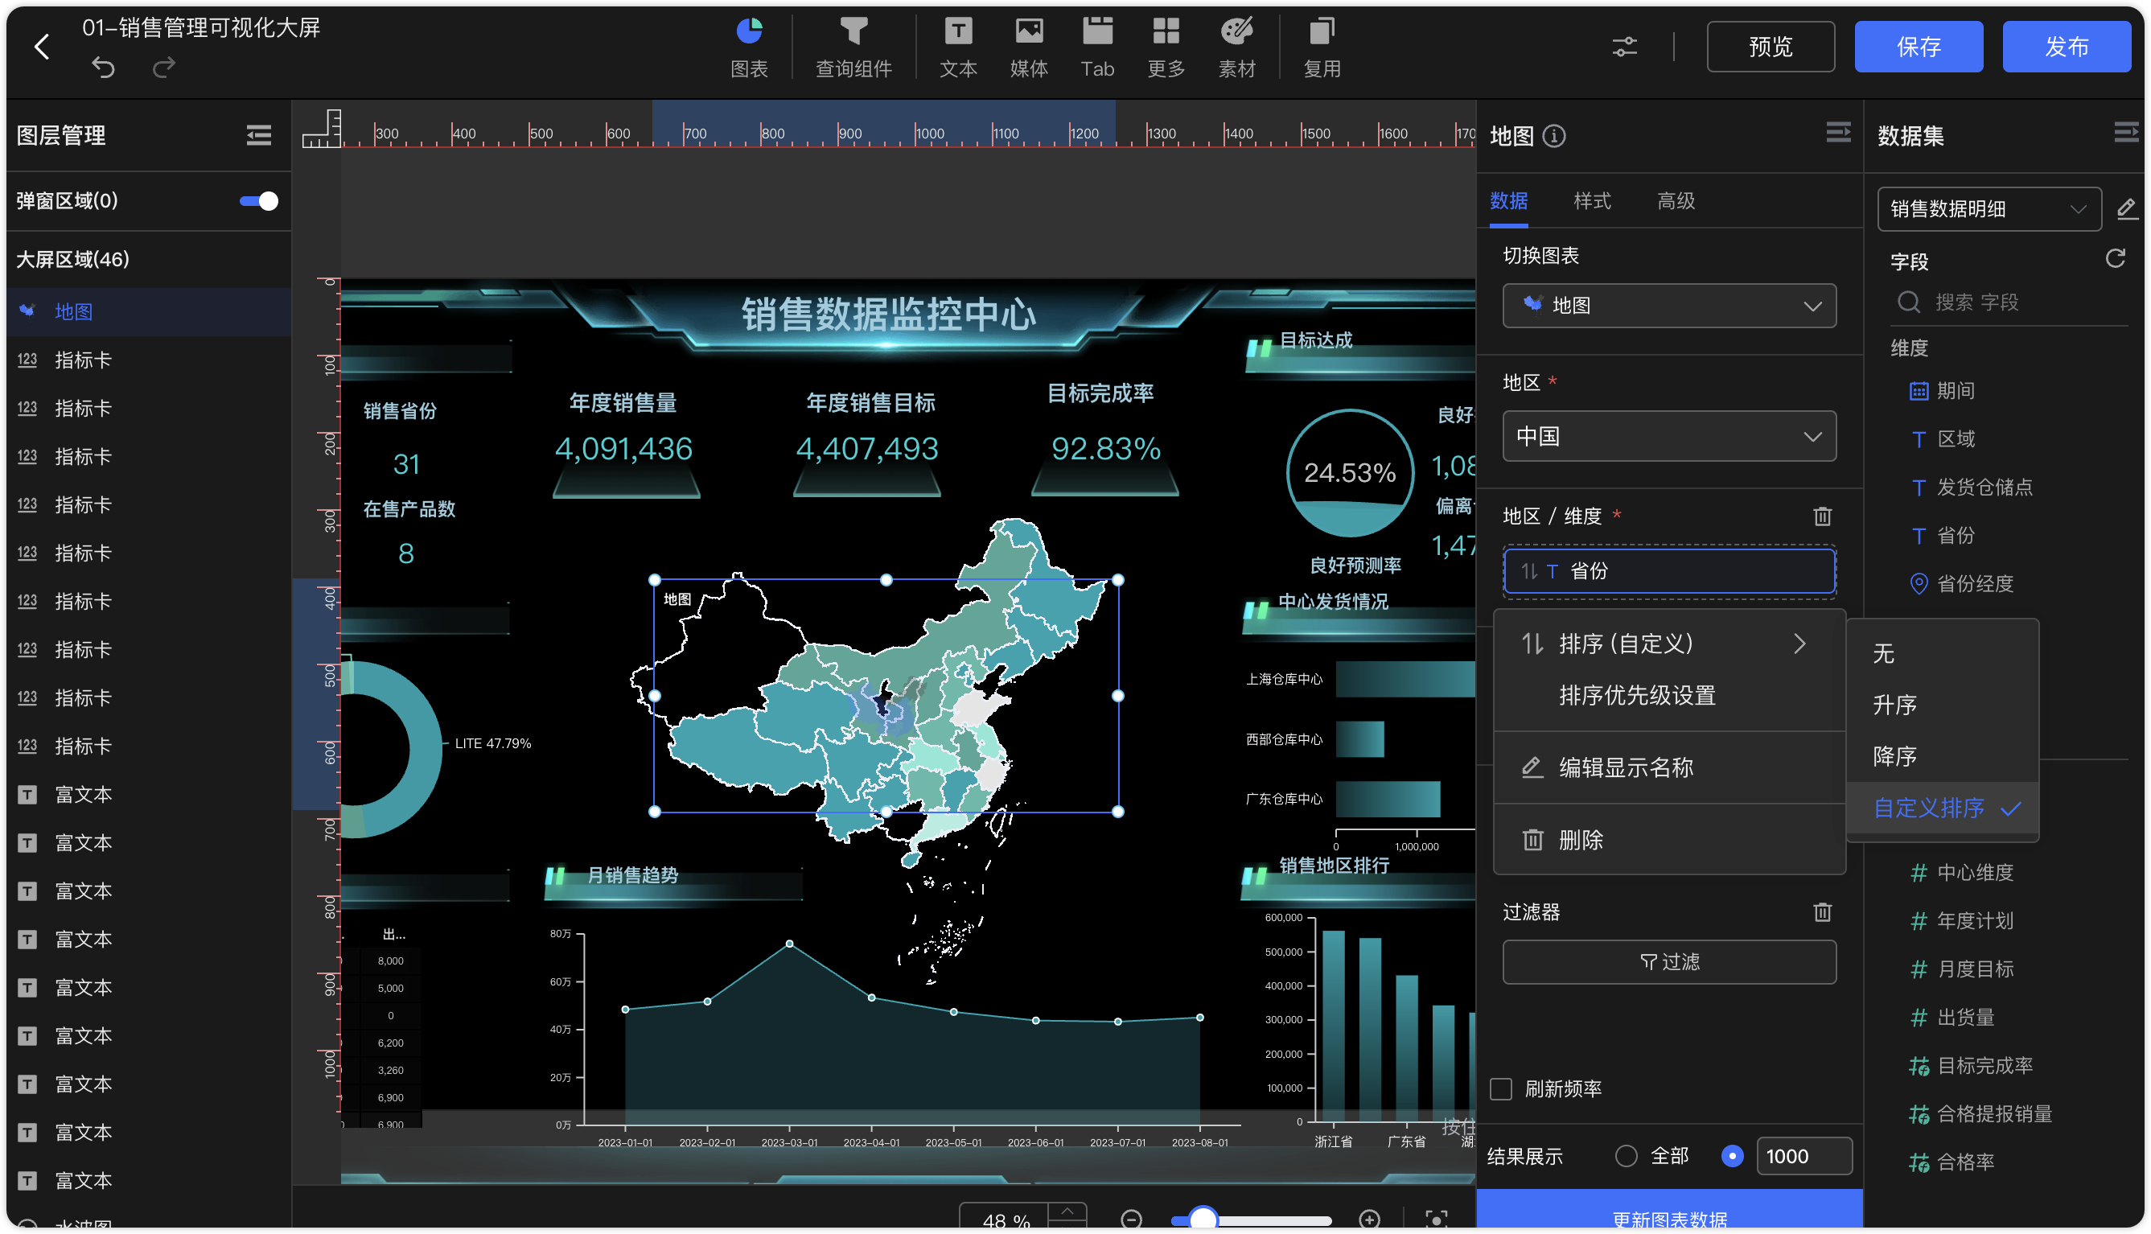Switch to the 样式 tab
The width and height of the screenshot is (2151, 1234).
tap(1592, 201)
